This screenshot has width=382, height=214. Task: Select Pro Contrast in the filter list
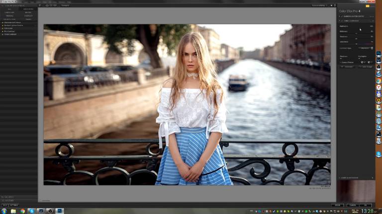pos(9,31)
